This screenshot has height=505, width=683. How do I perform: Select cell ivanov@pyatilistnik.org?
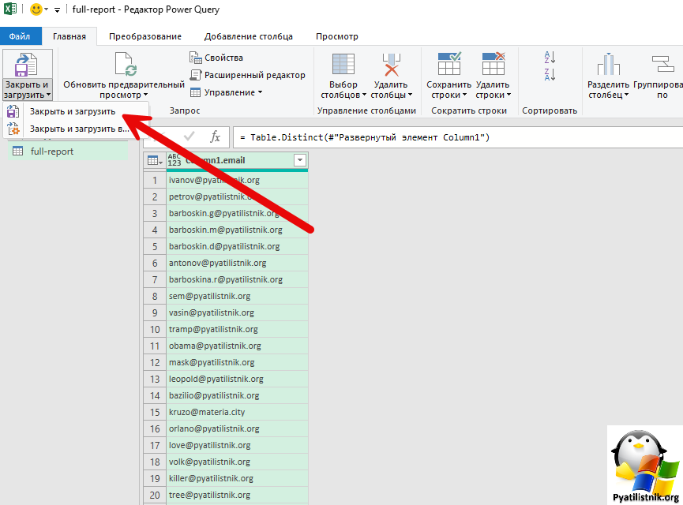[x=237, y=180]
